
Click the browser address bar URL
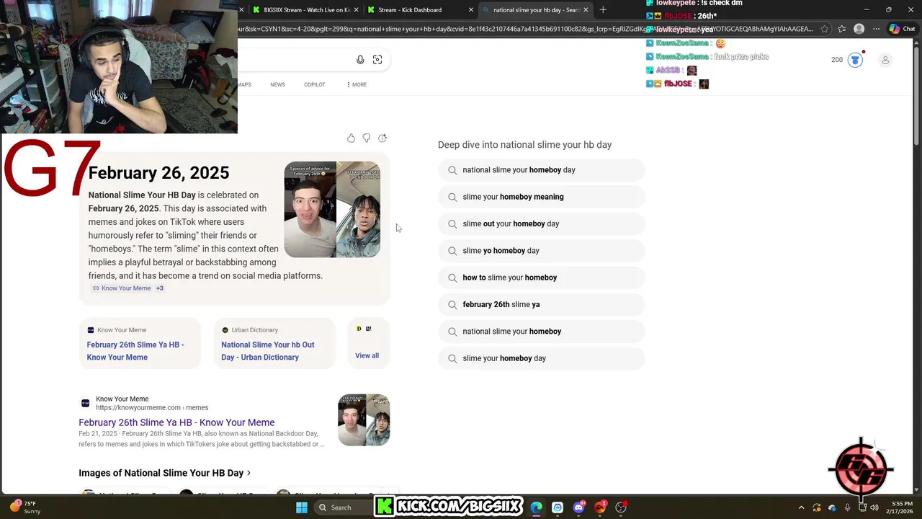526,29
